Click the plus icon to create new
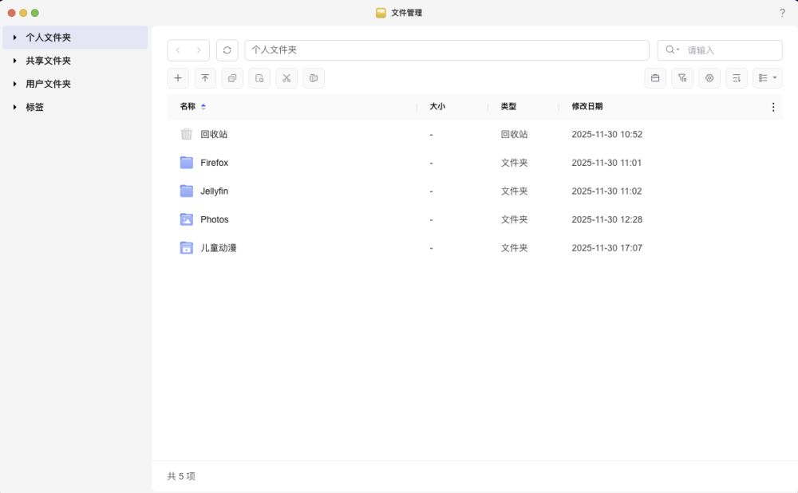Viewport: 798px width, 493px height. click(x=178, y=78)
